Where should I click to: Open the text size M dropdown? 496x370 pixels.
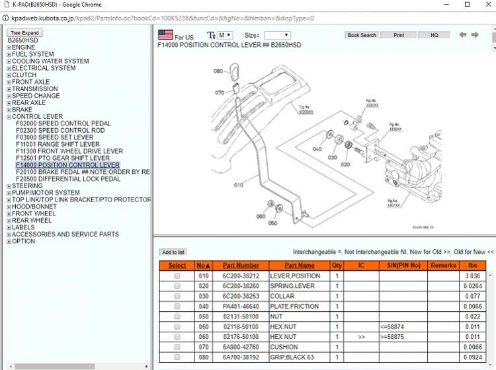[225, 35]
